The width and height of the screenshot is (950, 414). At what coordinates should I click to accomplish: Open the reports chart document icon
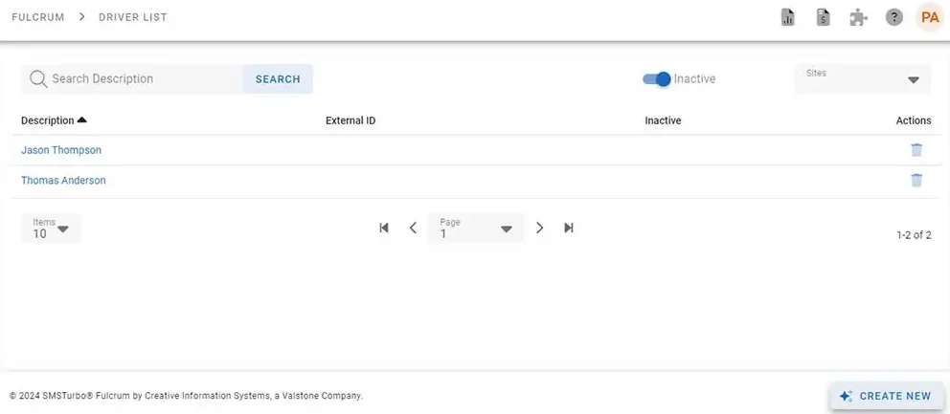coord(788,17)
